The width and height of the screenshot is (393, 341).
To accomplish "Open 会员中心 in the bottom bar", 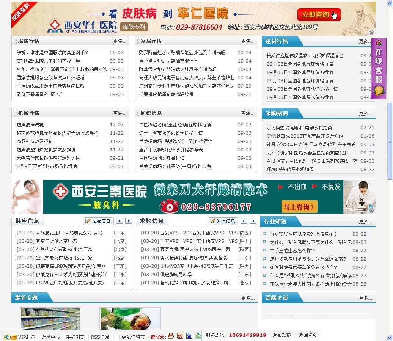I will pos(50,337).
